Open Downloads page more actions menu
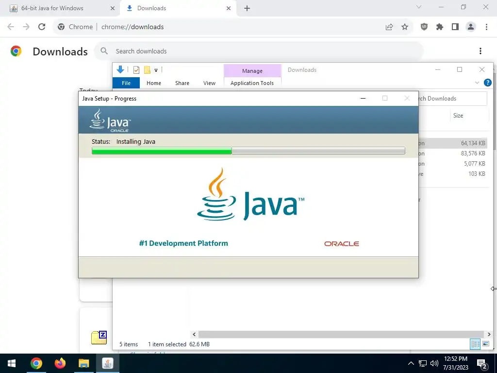Viewport: 497px width, 373px height. tap(480, 51)
